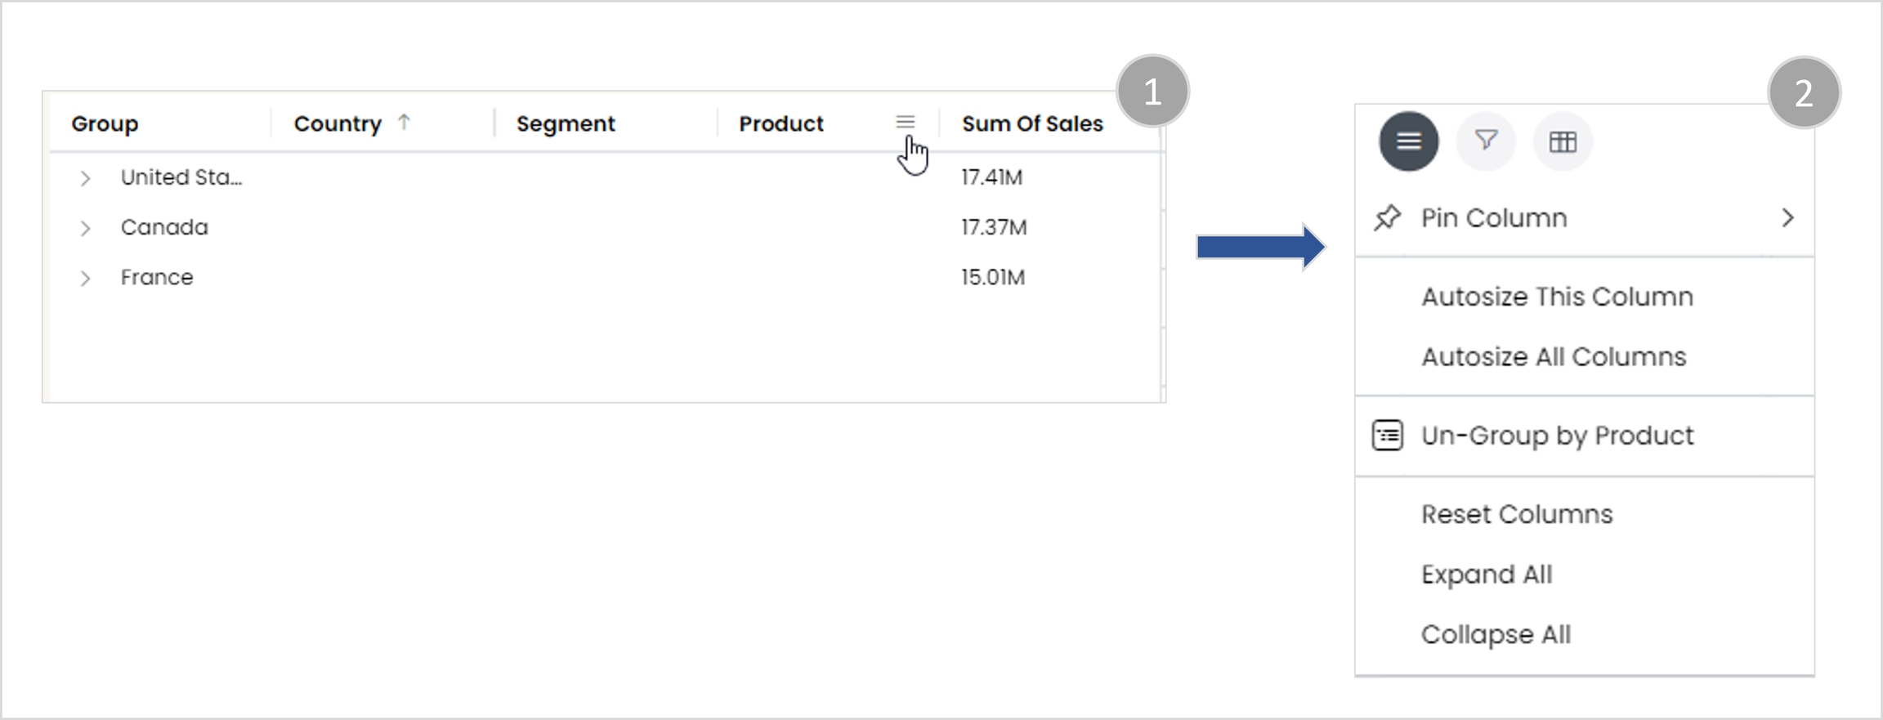Click the Segment column header
The image size is (1883, 720).
tap(566, 123)
